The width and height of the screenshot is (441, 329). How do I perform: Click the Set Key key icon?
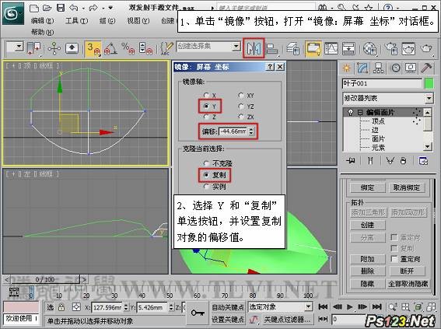point(198,313)
